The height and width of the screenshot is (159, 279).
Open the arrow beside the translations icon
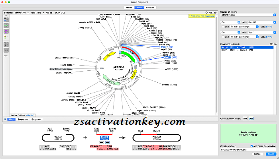(x=8, y=37)
